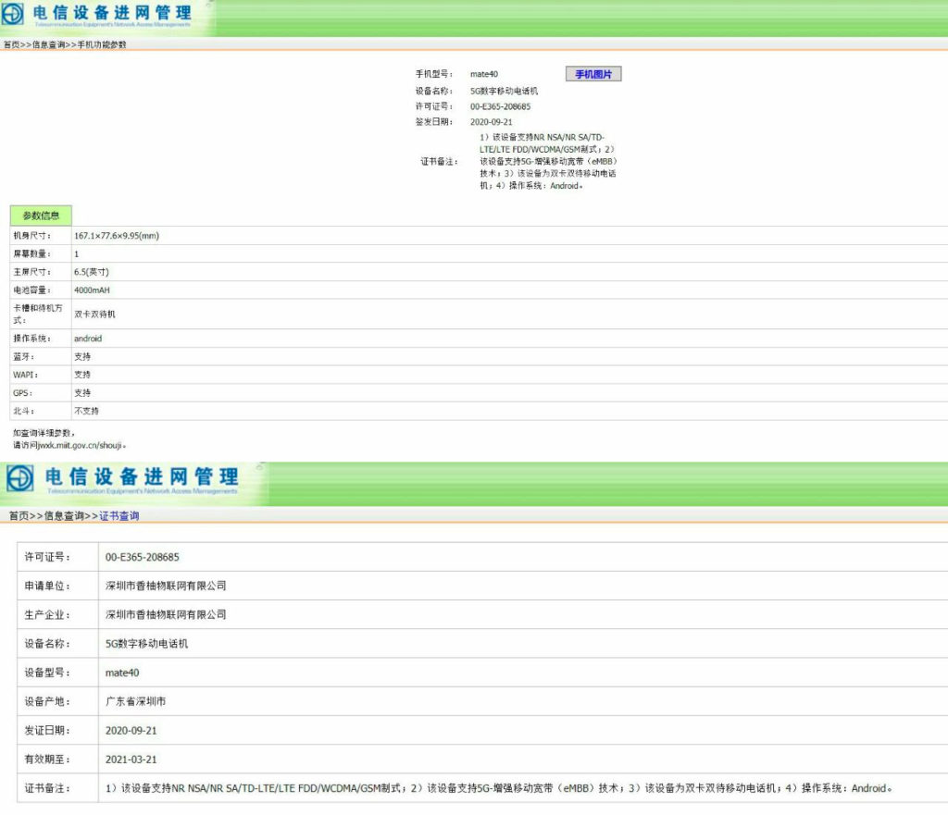Select the 2021-03-21 expiry date
This screenshot has width=948, height=815.
tap(131, 759)
